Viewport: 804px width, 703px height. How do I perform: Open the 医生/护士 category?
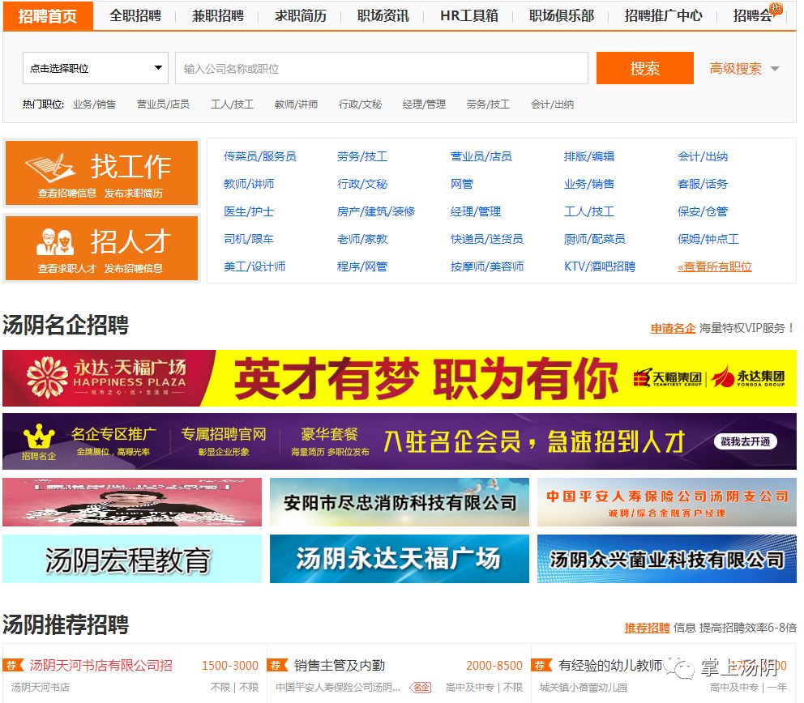(x=249, y=211)
